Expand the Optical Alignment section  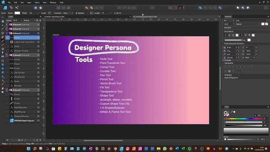[223, 78]
